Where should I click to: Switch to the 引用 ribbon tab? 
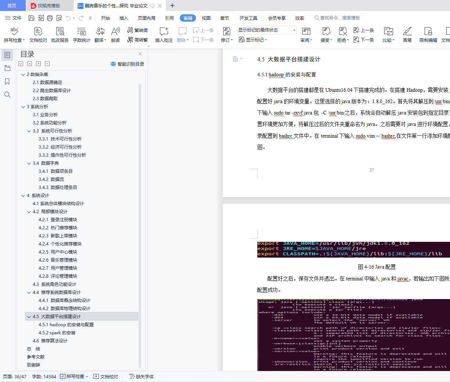tap(169, 18)
